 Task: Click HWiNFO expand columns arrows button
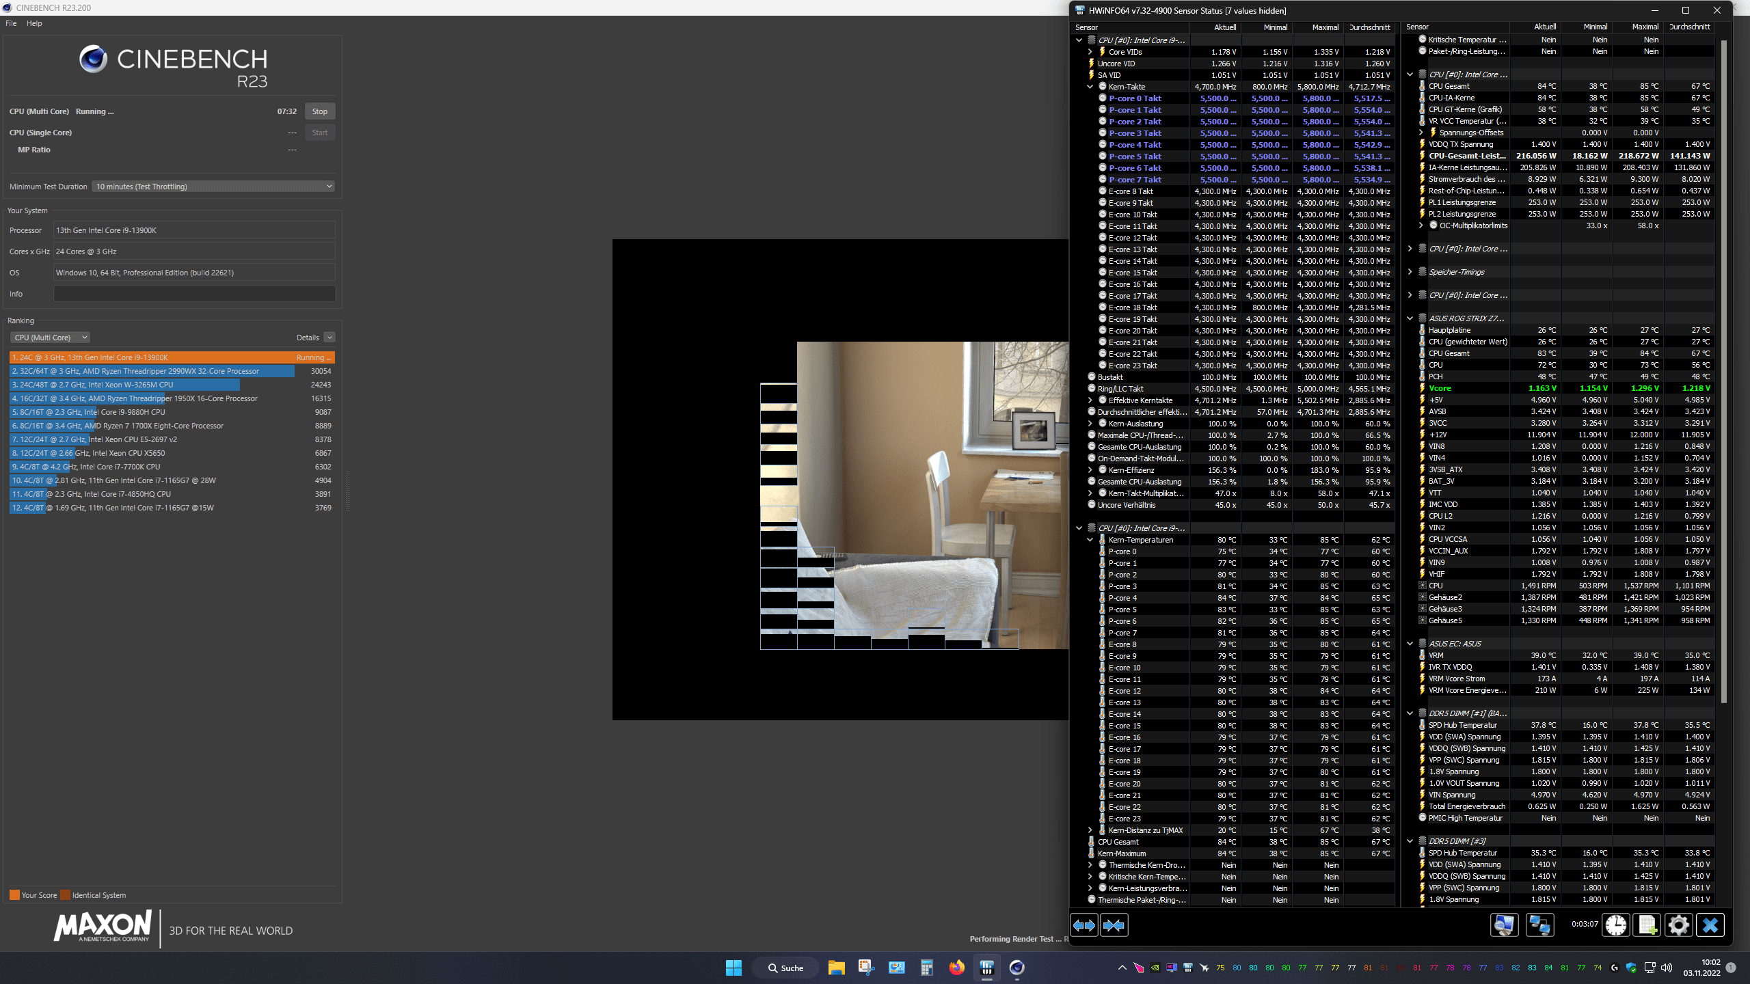point(1084,925)
